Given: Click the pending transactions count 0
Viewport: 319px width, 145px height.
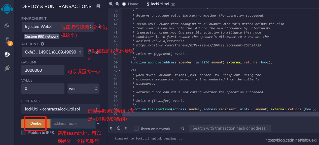Looking at the screenshot, I should (126, 128).
